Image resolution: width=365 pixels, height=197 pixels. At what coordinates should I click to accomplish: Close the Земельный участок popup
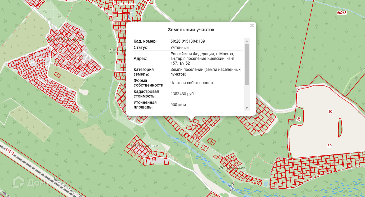(252, 26)
